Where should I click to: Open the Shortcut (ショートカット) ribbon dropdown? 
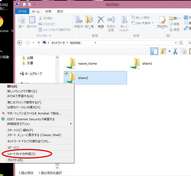(142, 23)
